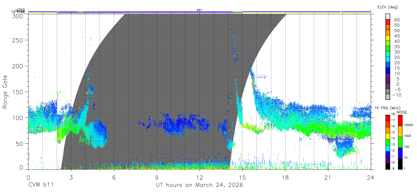Click the 'CVW b11' radar beam label
The width and height of the screenshot is (417, 192).
point(41,185)
